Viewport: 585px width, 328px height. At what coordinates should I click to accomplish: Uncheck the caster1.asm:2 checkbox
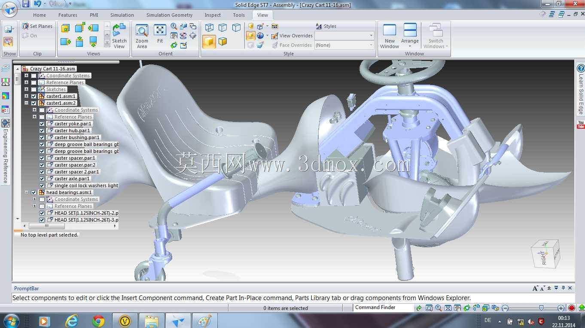tap(34, 103)
